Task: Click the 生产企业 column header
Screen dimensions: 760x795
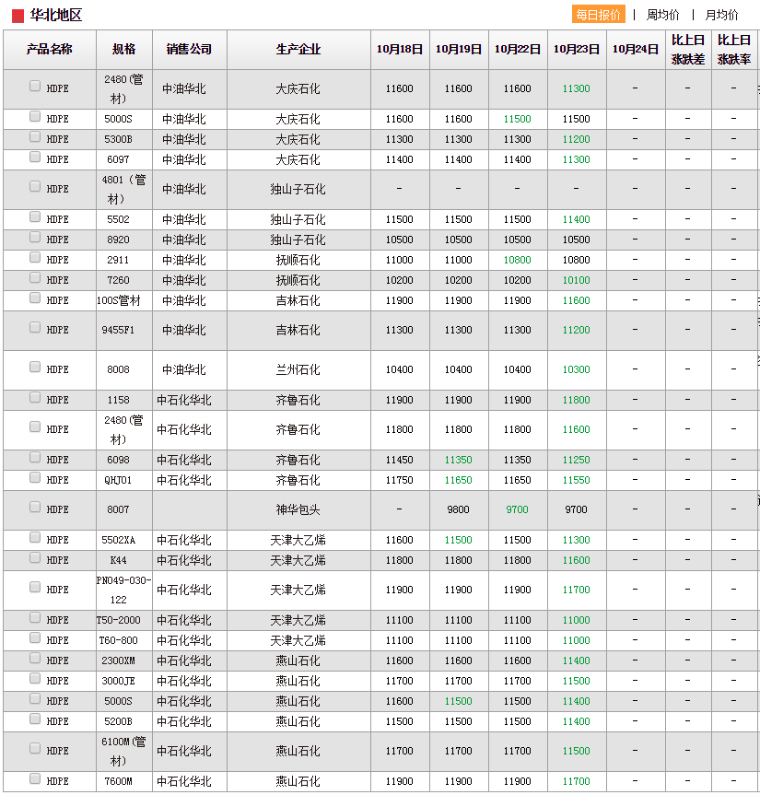Action: click(298, 49)
